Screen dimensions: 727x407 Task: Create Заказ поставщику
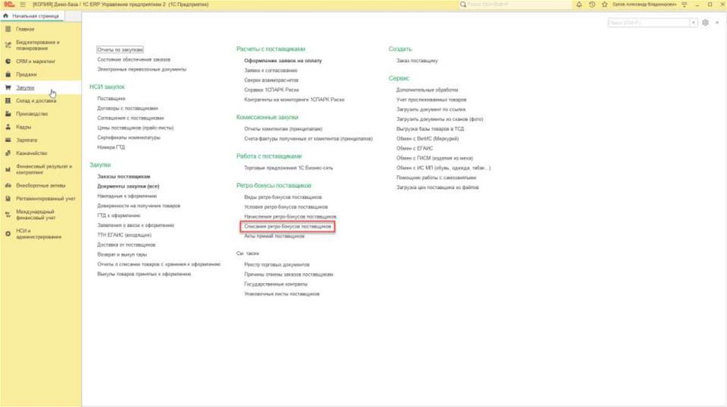coord(417,61)
